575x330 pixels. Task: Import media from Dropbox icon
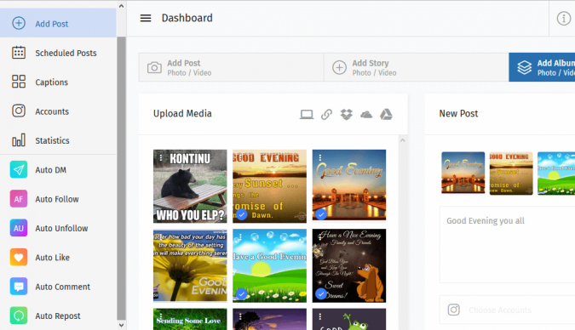[346, 115]
